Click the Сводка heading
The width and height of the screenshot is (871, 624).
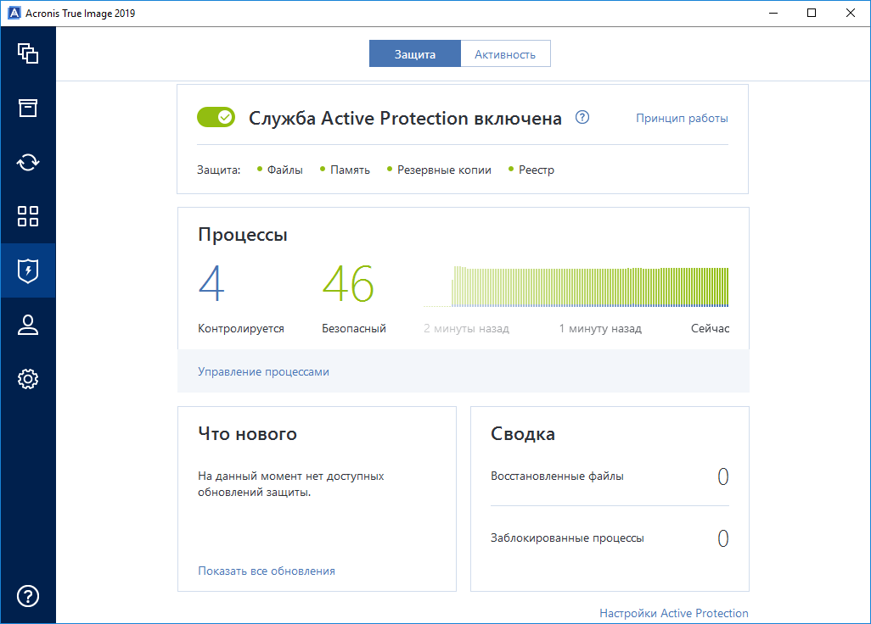click(523, 434)
